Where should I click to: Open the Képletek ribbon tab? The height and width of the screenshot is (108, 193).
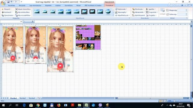(x=48, y=5)
